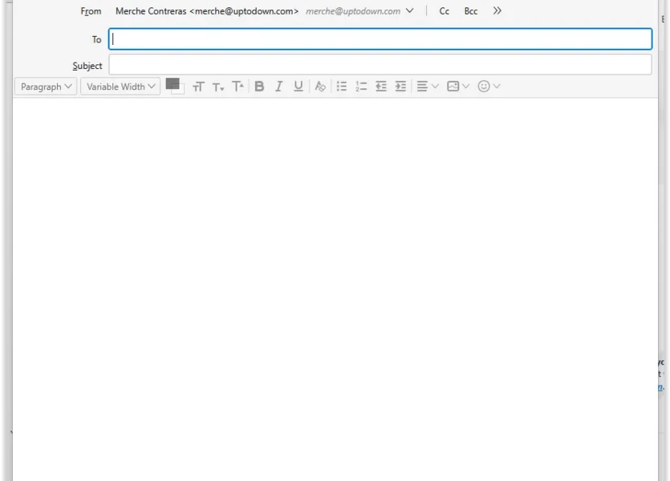Expand the From sender address dropdown

tap(409, 10)
